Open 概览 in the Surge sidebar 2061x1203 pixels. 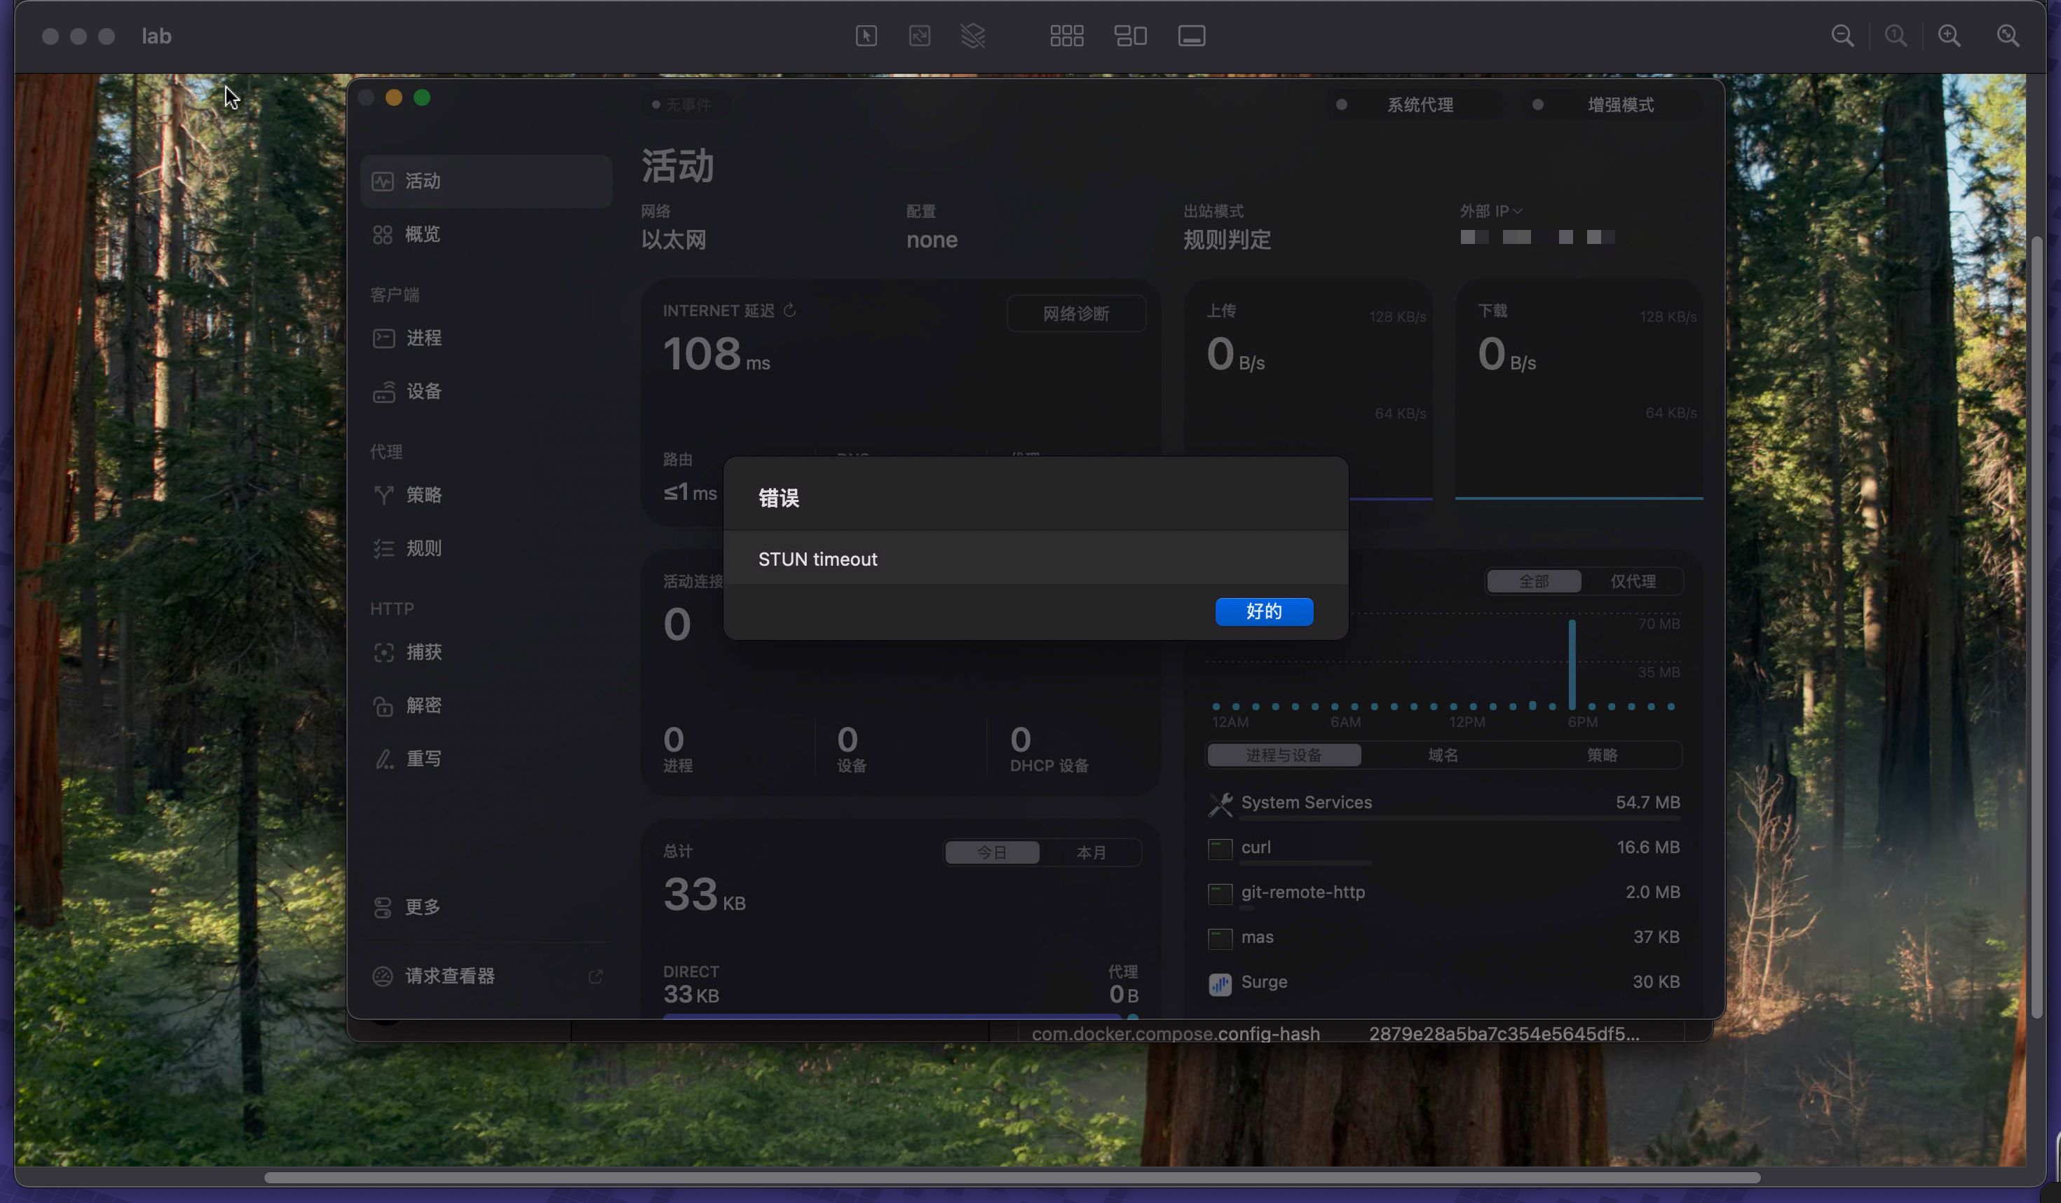486,235
